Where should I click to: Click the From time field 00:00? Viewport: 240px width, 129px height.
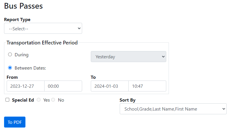point(63,86)
